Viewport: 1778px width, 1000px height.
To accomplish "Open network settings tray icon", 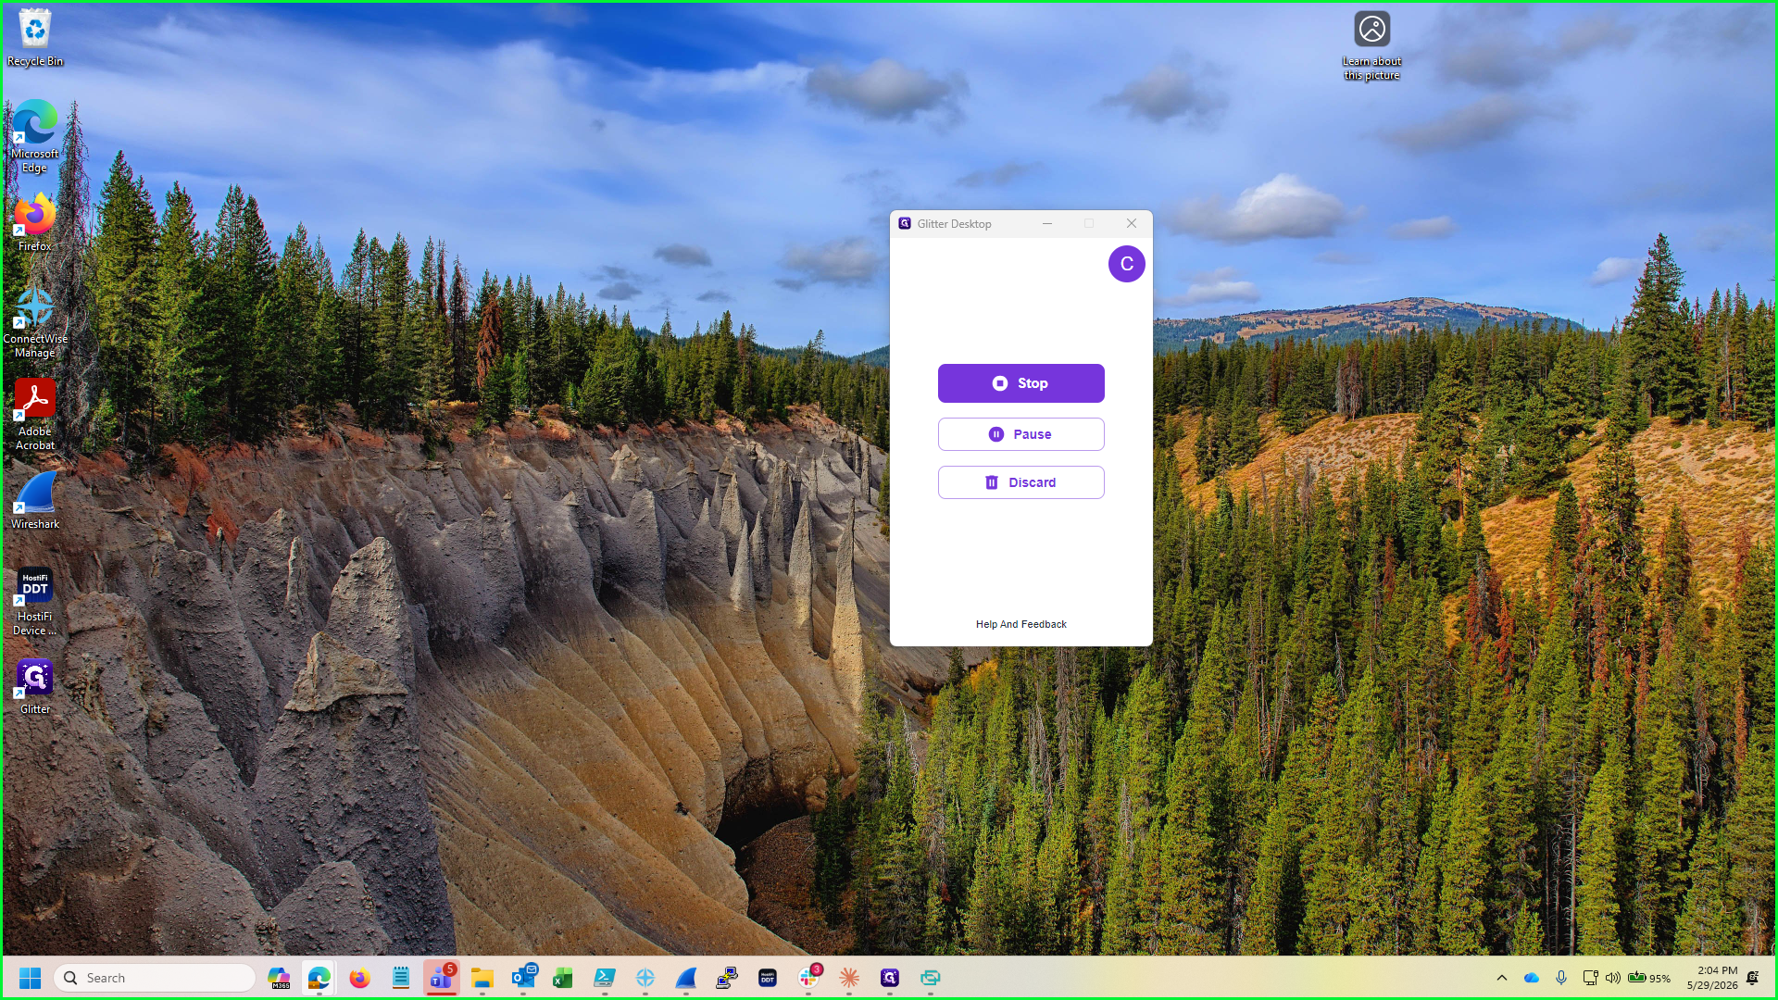I will (1590, 978).
